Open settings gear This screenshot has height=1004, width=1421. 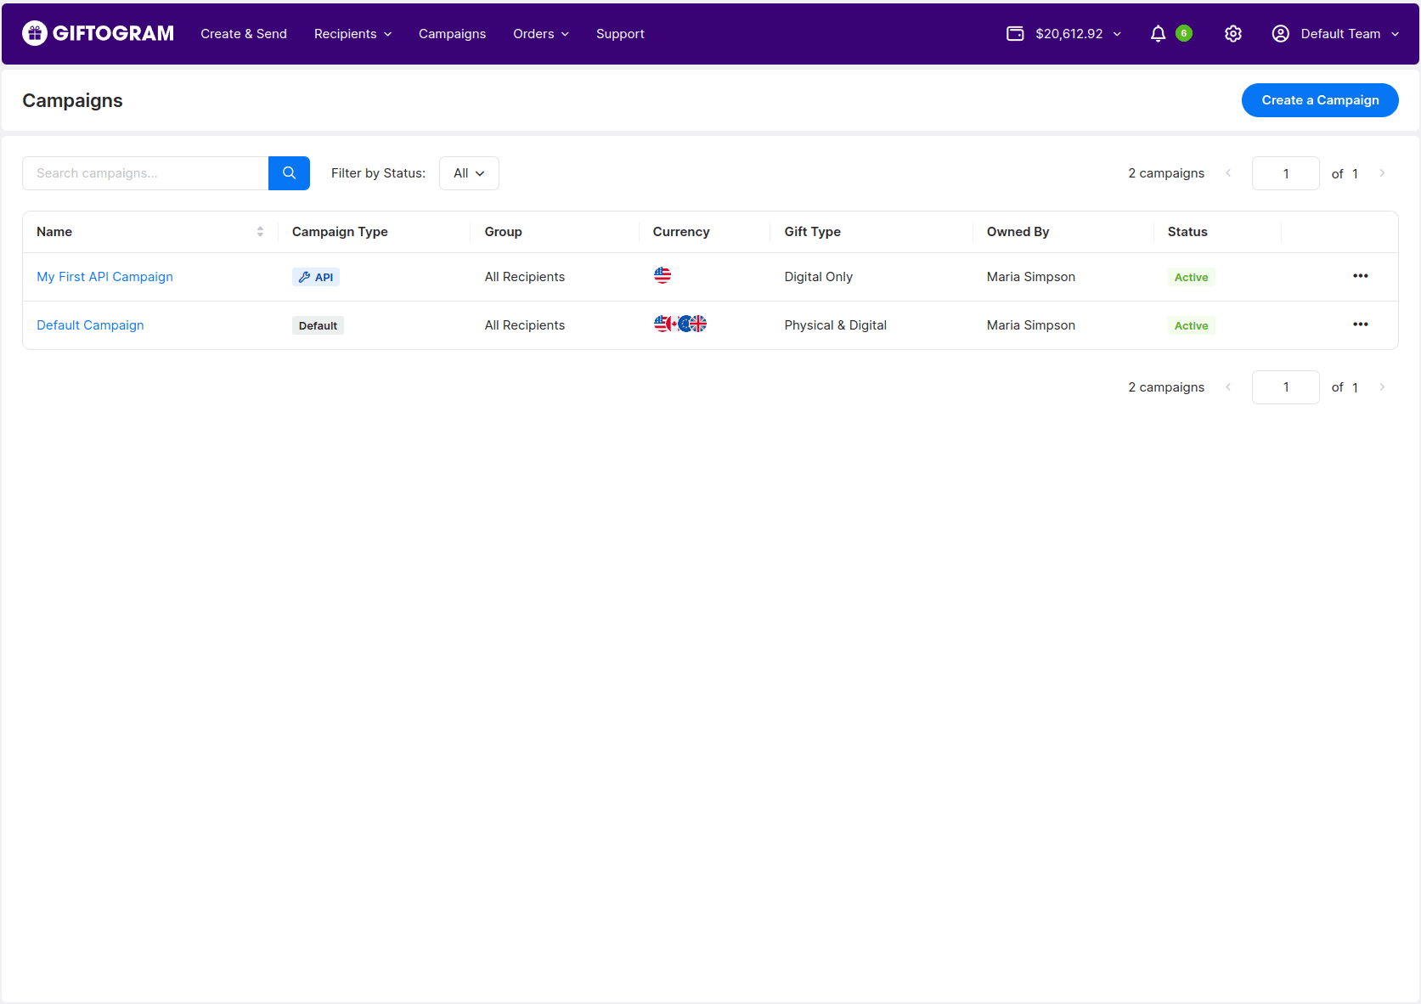[x=1233, y=34]
